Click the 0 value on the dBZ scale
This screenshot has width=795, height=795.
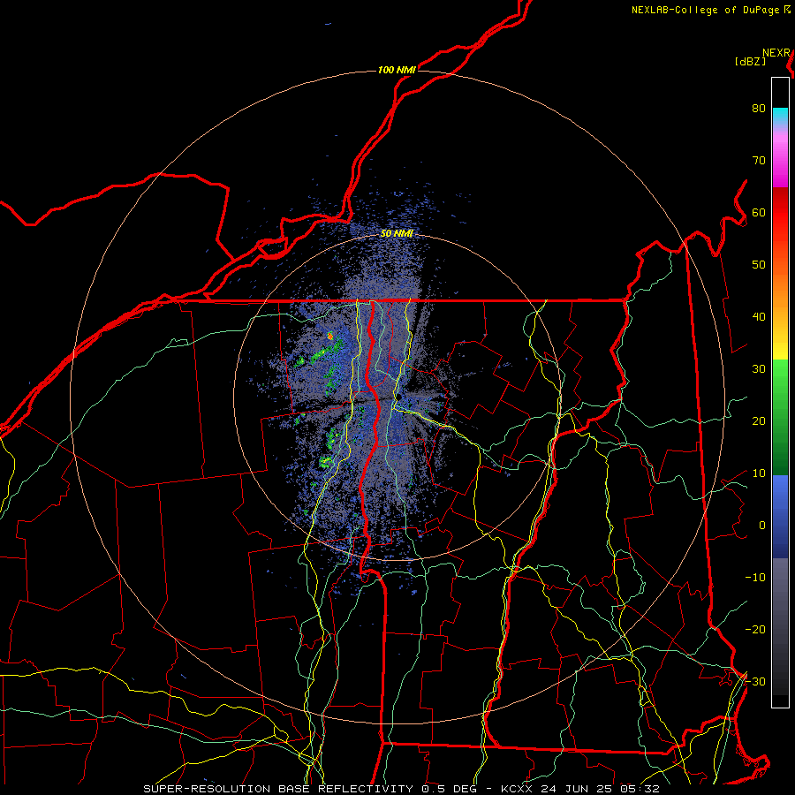(x=762, y=526)
